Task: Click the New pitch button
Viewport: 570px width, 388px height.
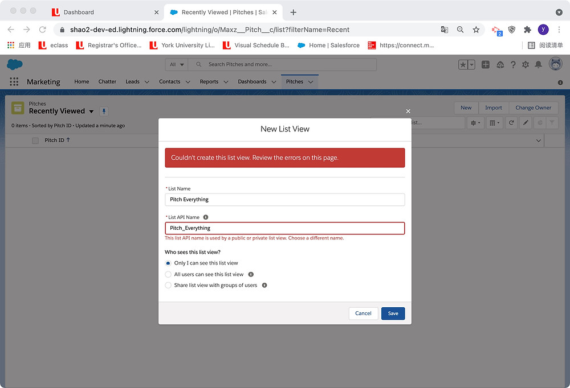Action: pos(466,108)
